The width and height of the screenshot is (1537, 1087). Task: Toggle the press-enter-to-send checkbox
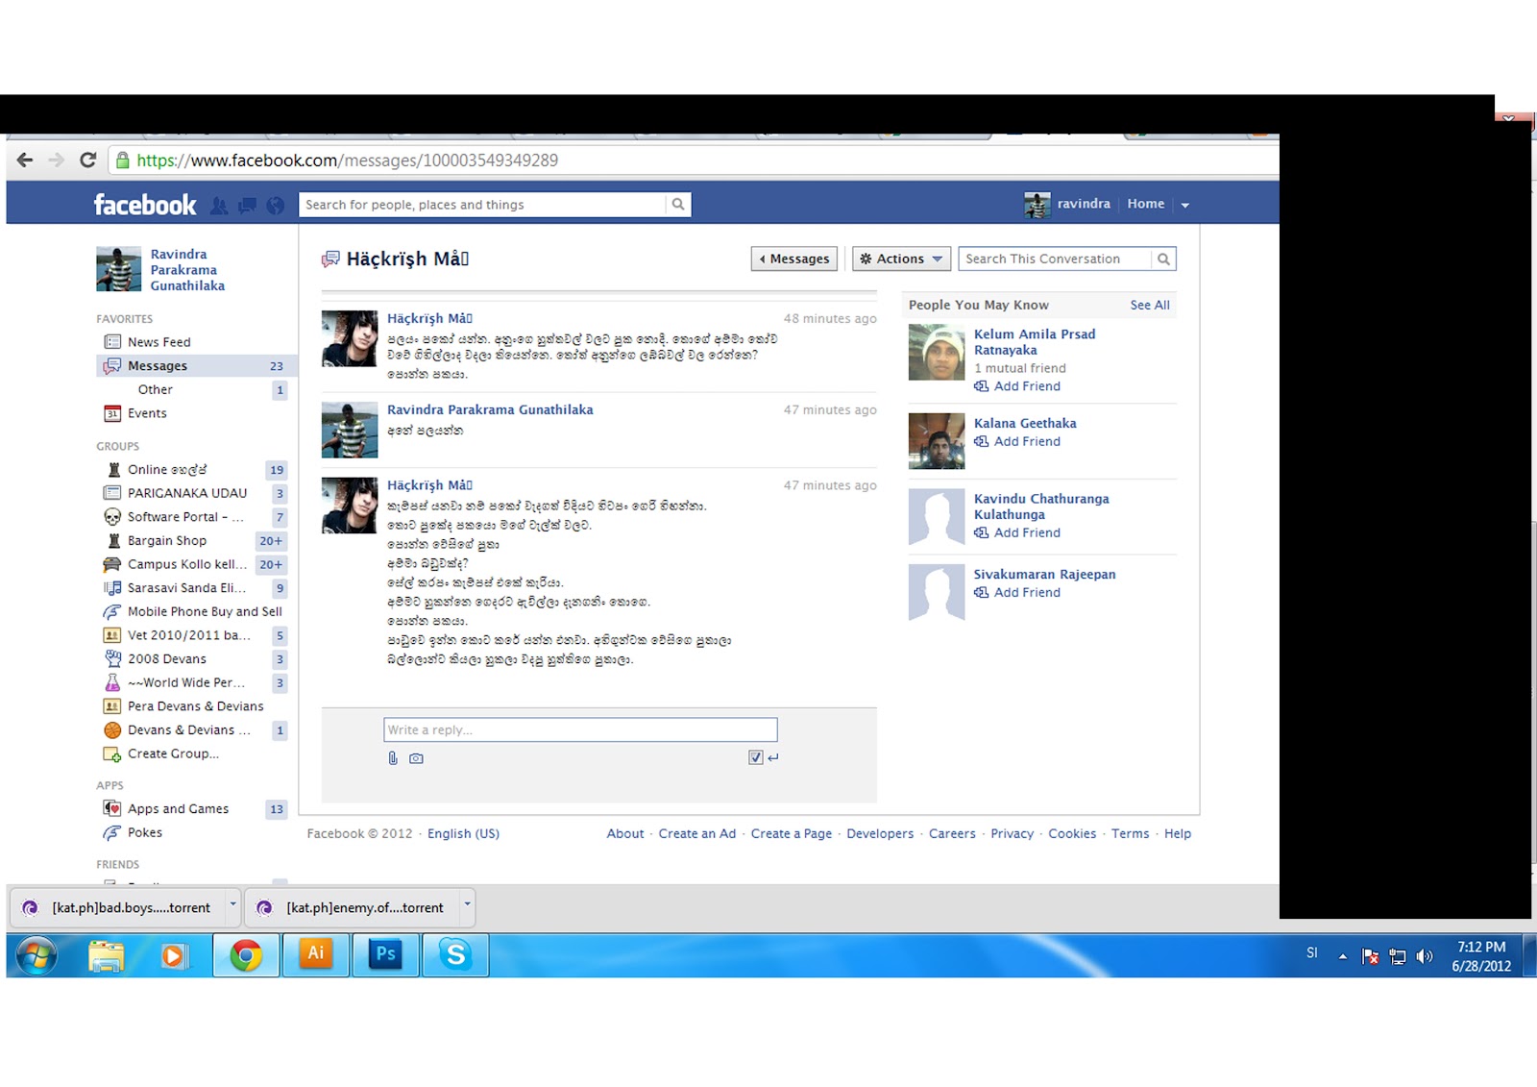[756, 757]
